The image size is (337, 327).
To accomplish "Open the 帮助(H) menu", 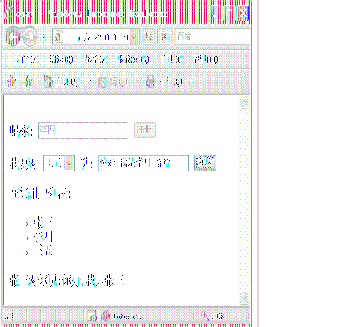I will click(x=206, y=60).
